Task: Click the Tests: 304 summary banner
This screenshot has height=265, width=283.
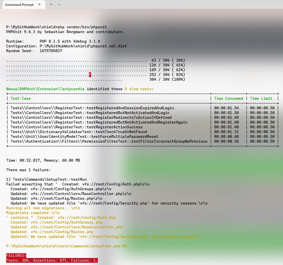Action: click(52, 260)
